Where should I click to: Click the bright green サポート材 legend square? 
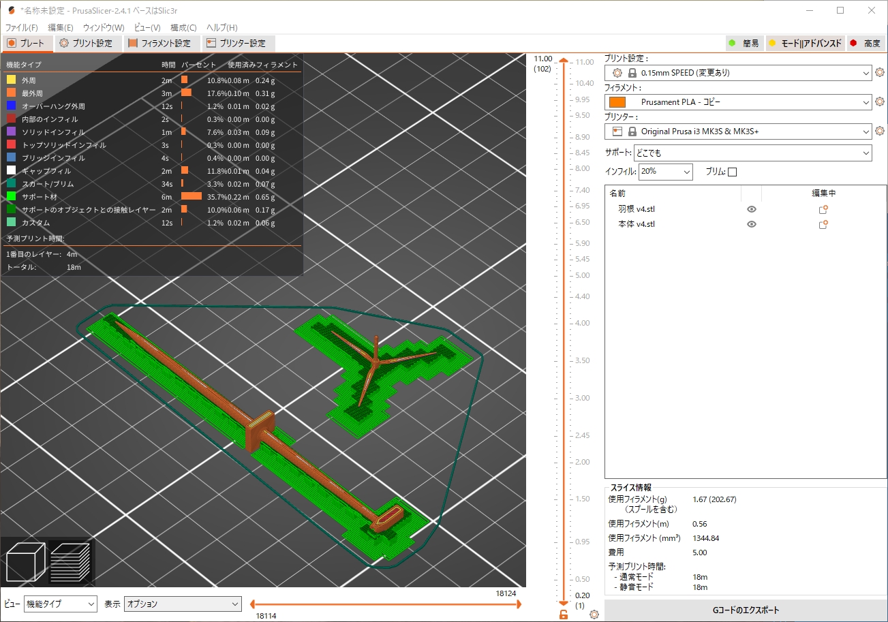coord(11,197)
